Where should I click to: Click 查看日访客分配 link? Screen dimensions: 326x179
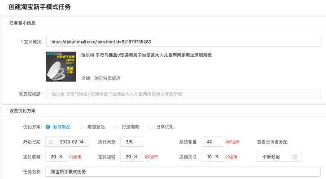[x=272, y=142]
